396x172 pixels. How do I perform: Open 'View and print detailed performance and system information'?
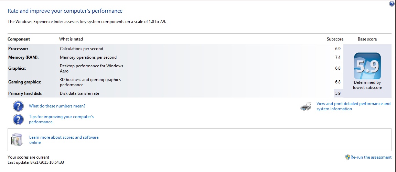pyautogui.click(x=353, y=106)
